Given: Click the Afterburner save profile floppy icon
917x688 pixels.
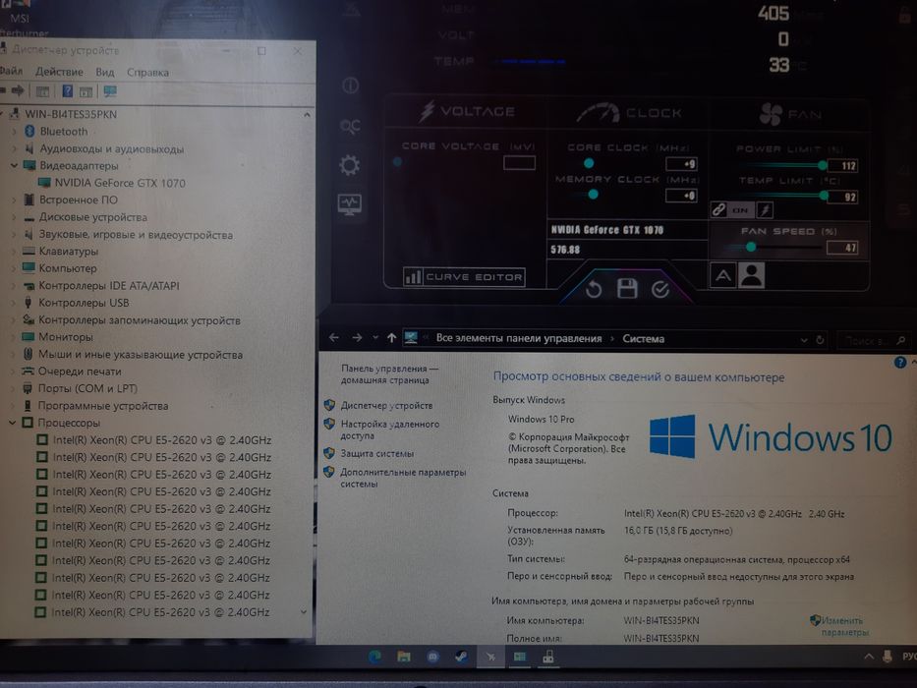Looking at the screenshot, I should tap(627, 288).
